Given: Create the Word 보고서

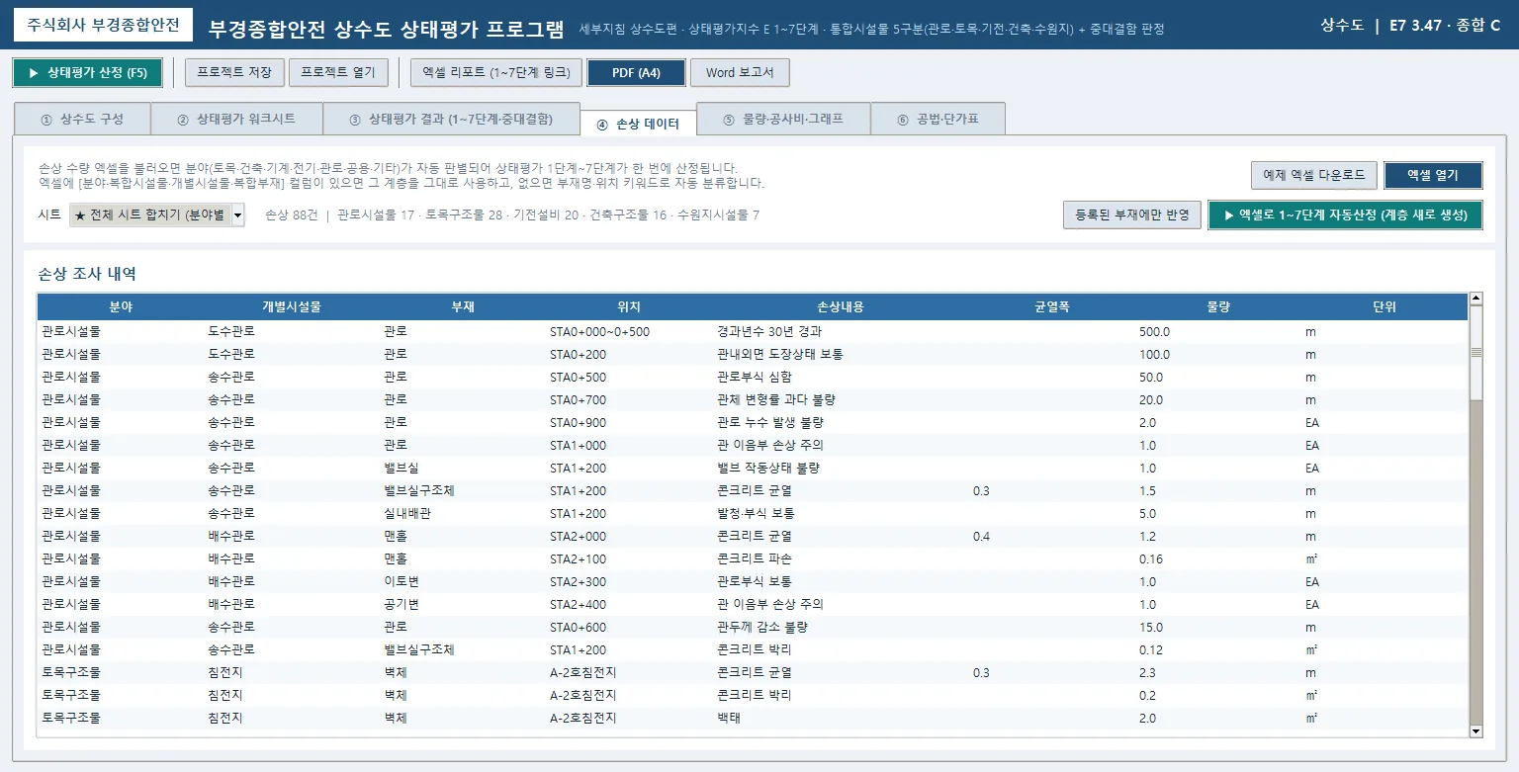Looking at the screenshot, I should coord(740,73).
